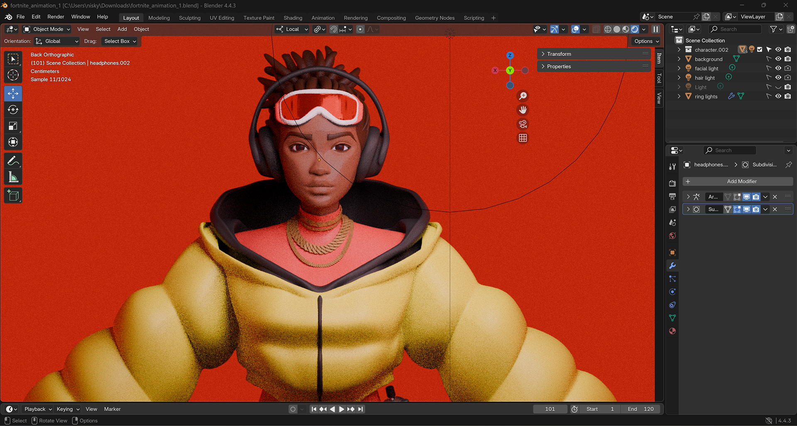Open the Options dropdown in viewport
The height and width of the screenshot is (426, 797).
(646, 41)
